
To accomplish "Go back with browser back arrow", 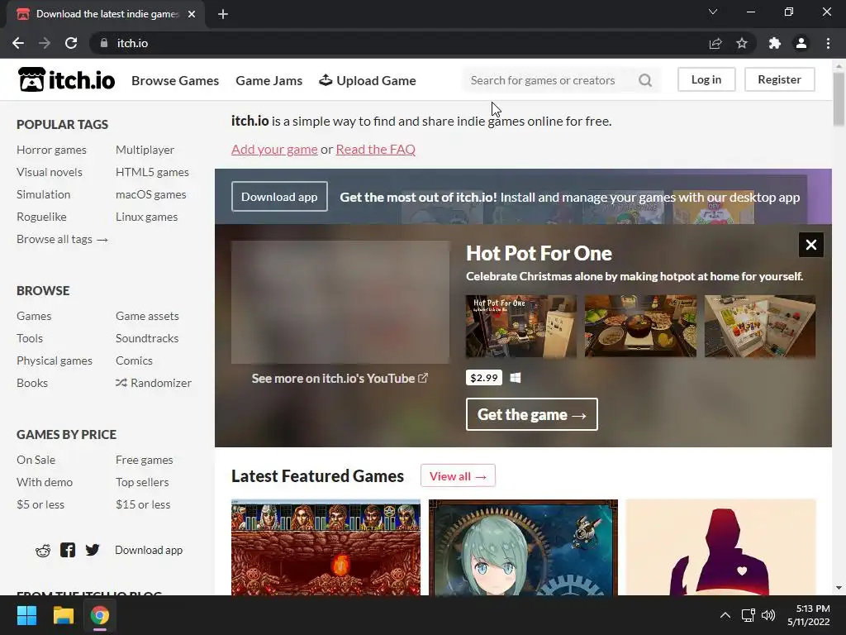I will pyautogui.click(x=18, y=43).
